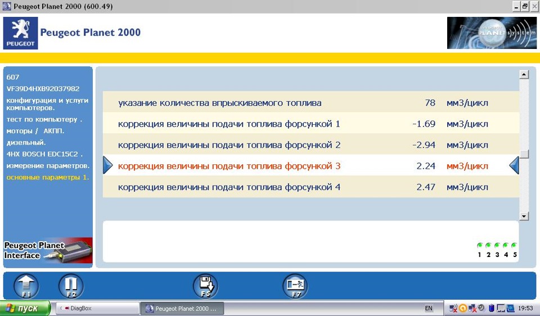
Task: Click the Peugeot Planet Interface device image
Action: click(48, 251)
